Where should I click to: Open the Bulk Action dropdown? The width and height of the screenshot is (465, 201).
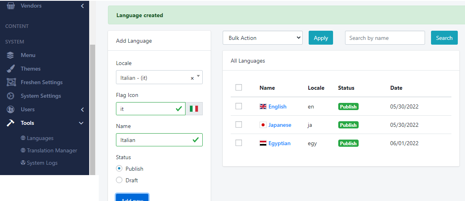point(263,38)
